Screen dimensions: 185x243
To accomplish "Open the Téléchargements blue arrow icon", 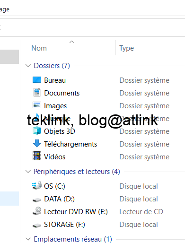I will click(x=37, y=143).
